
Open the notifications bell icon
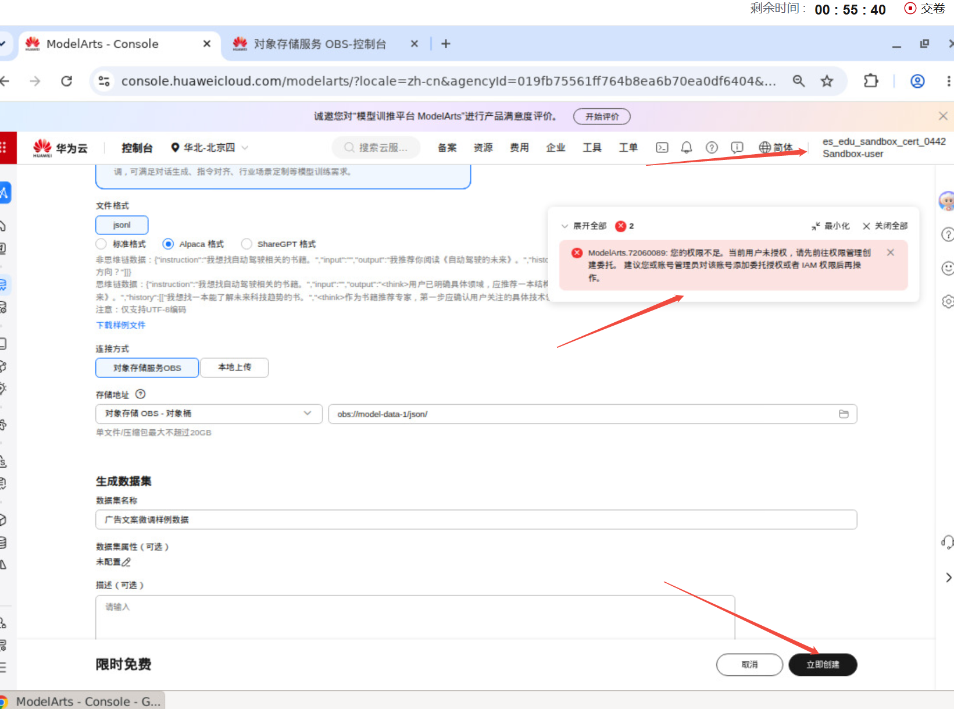[687, 148]
